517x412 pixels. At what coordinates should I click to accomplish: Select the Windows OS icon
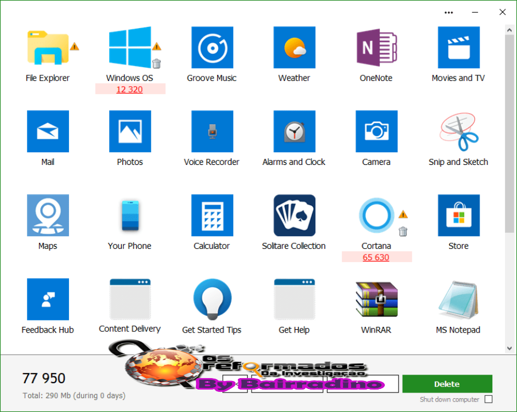pos(130,48)
